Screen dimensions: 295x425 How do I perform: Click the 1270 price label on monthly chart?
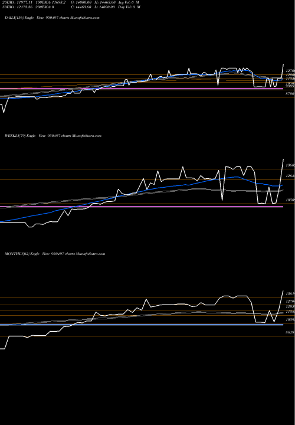pyautogui.click(x=290, y=301)
